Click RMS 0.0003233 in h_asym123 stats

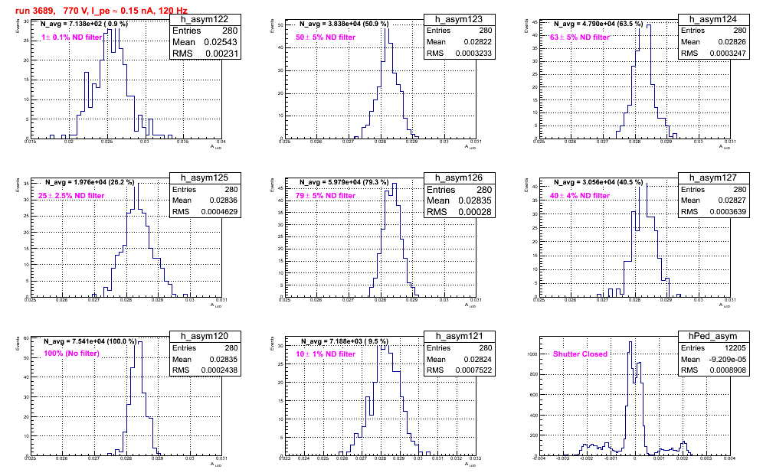click(459, 54)
